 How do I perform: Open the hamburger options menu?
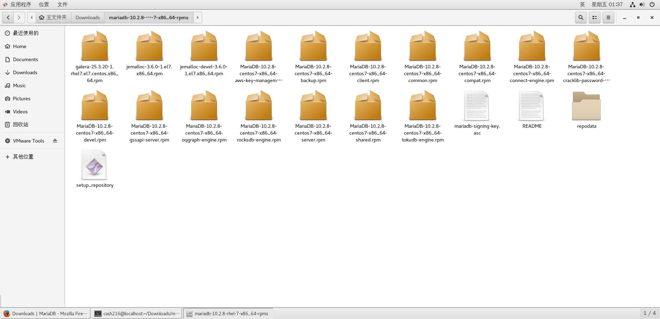pos(608,18)
